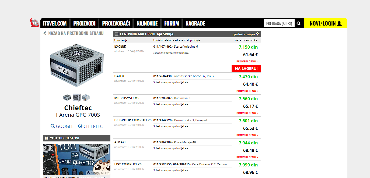Click the ITsvet red logo icon
This screenshot has height=178, width=370.
click(x=34, y=23)
